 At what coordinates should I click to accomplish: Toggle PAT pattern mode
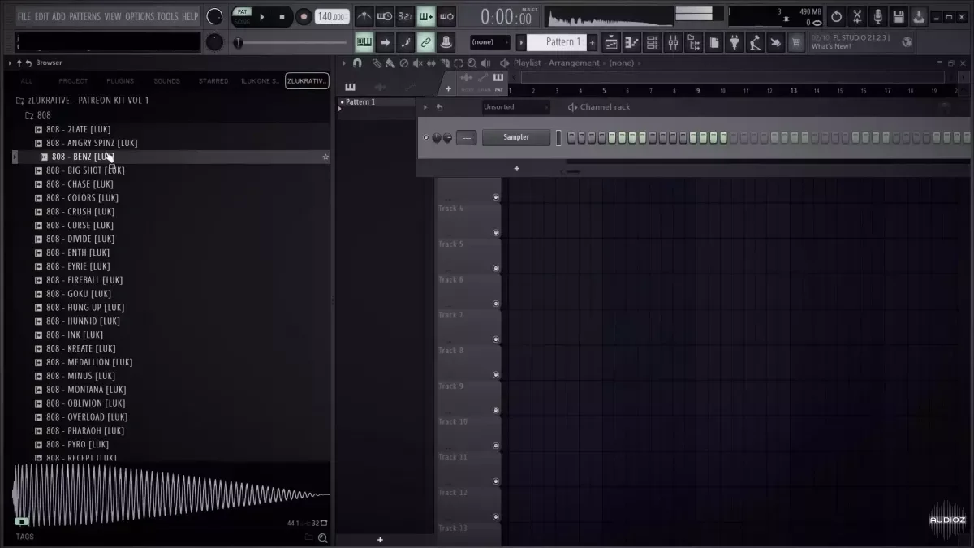point(242,12)
